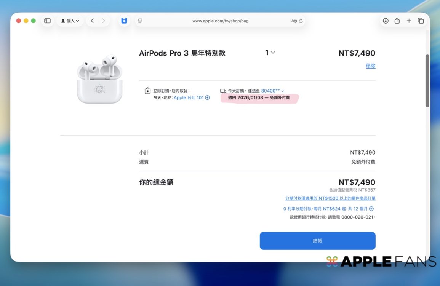Screen dimensions: 440x286
Task: Change delivery postal code 80400
Action: (x=272, y=91)
